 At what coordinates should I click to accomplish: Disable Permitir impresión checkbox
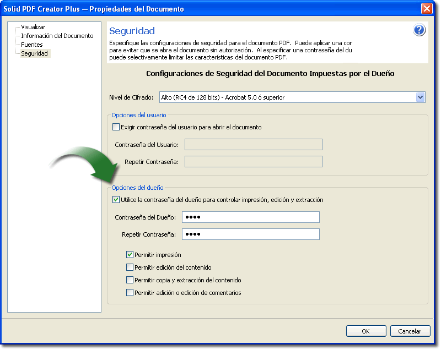click(130, 255)
